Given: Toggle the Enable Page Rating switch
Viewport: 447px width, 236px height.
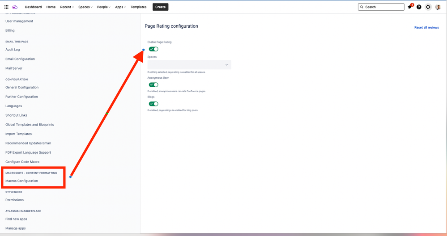Looking at the screenshot, I should [153, 49].
